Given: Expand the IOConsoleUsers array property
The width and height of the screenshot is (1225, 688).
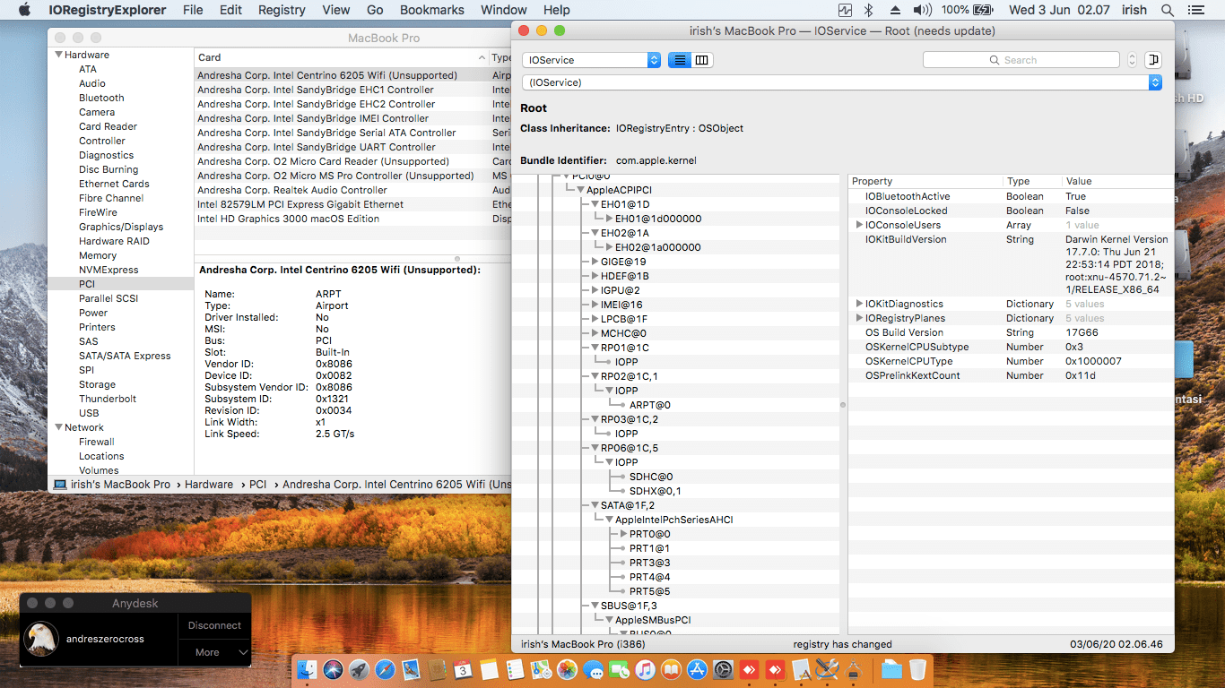Looking at the screenshot, I should (859, 225).
